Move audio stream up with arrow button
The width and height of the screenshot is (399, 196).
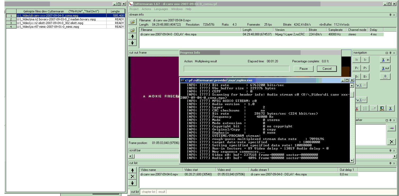click(x=132, y=36)
